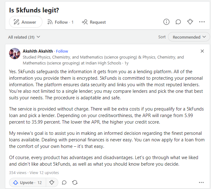Downvote Akshith's answer

[52, 182]
